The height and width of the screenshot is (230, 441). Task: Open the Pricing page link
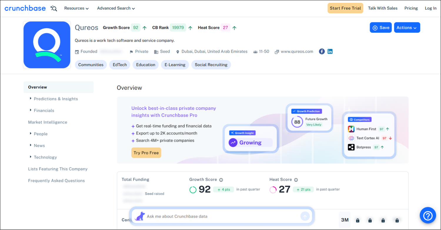pyautogui.click(x=411, y=8)
